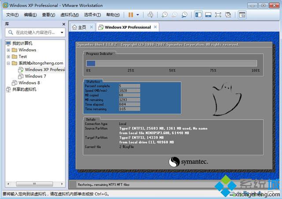Open the 查看(V) menu

pos(48,15)
